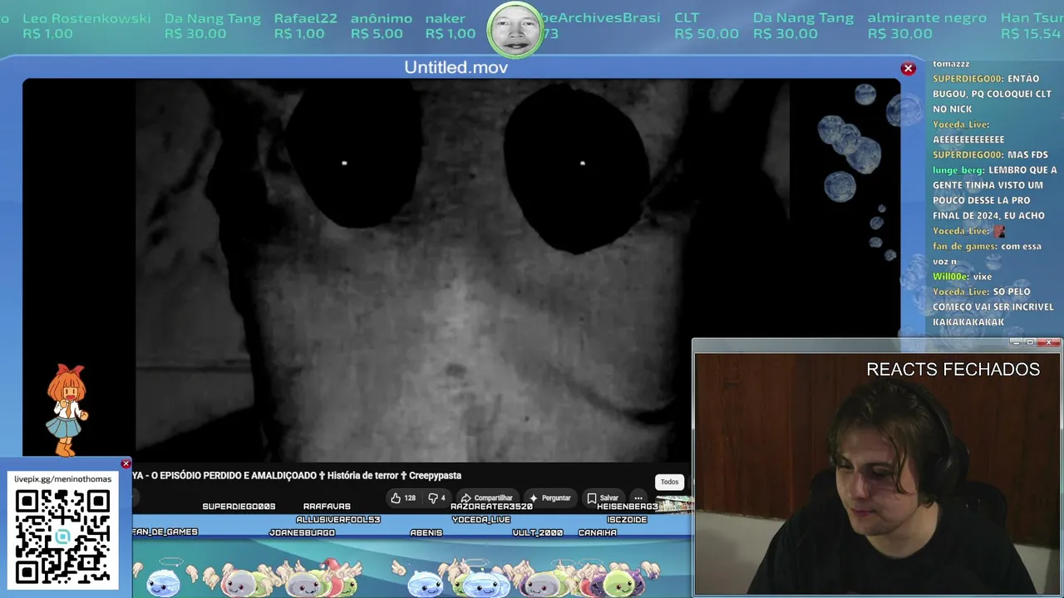Click the FAN_DE_GAMES name tag
Screen dimensions: 1064x598
(x=165, y=532)
